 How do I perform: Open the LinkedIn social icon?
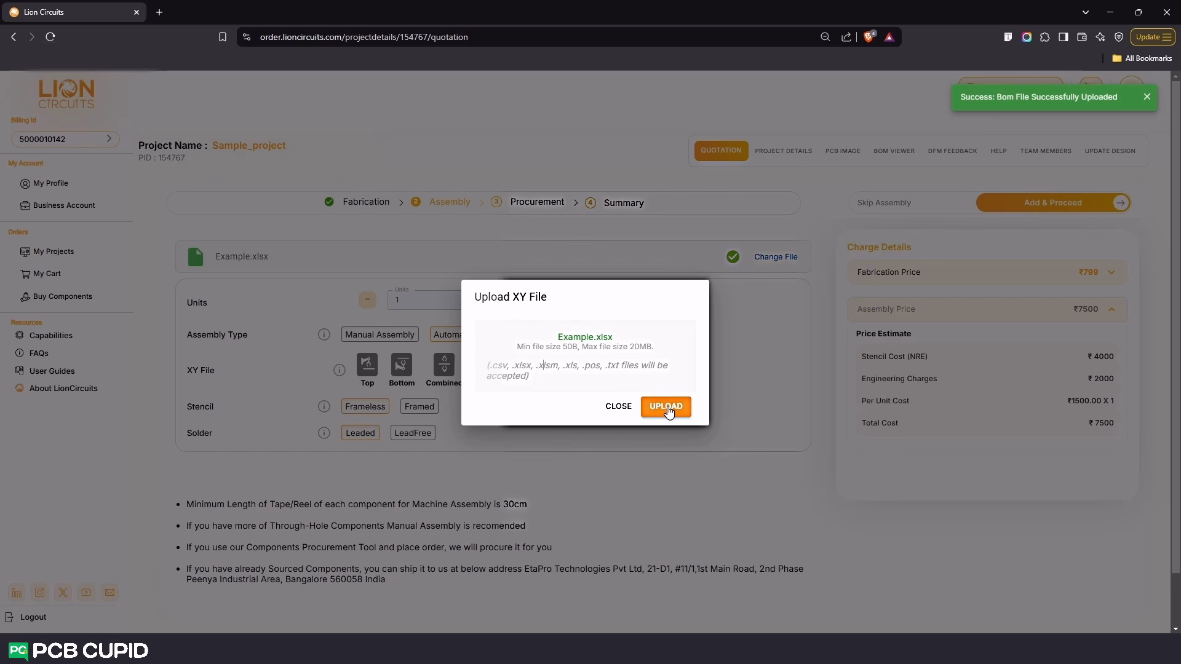pos(17,593)
